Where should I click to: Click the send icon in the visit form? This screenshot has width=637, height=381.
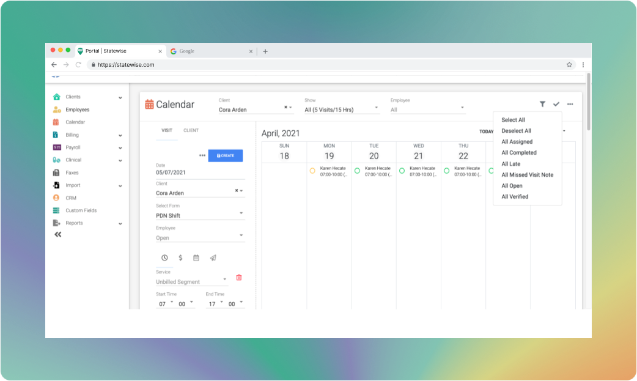pos(213,257)
